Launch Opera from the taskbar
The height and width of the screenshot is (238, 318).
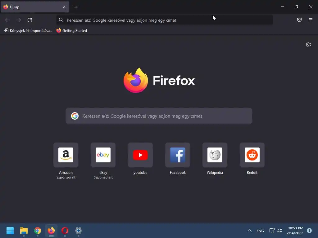[65, 231]
